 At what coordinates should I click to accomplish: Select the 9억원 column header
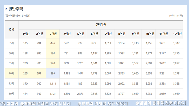135,34
